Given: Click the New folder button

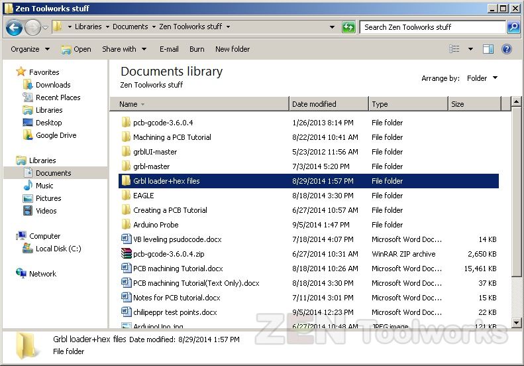Looking at the screenshot, I should pyautogui.click(x=233, y=49).
